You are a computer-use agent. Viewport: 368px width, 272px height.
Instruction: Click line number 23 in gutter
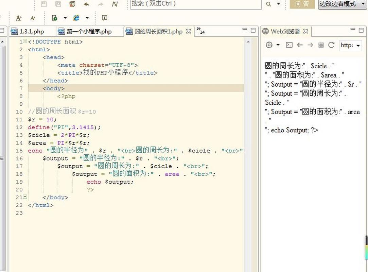(x=19, y=213)
